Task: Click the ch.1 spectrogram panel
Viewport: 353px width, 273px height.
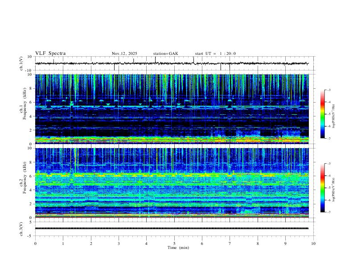Action: (x=172, y=109)
